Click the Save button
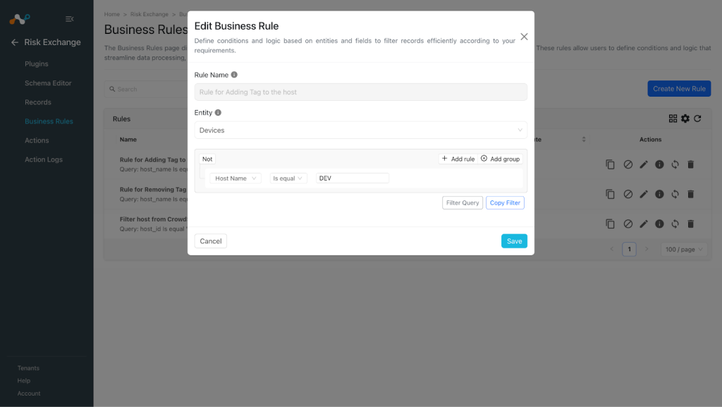 pyautogui.click(x=514, y=241)
